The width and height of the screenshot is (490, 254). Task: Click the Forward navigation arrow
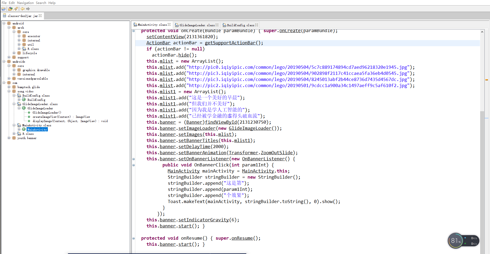click(28, 9)
